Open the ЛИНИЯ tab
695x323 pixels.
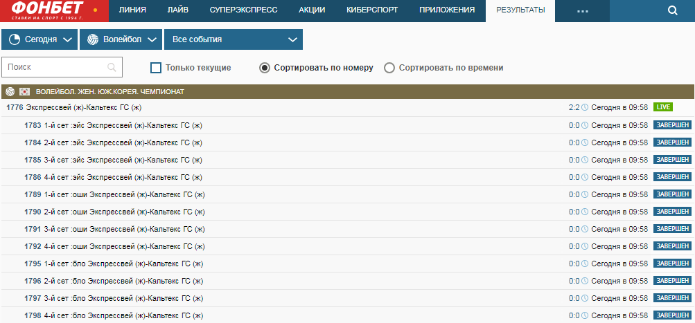pos(132,10)
